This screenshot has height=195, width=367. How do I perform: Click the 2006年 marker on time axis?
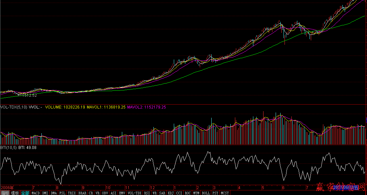point(6,187)
